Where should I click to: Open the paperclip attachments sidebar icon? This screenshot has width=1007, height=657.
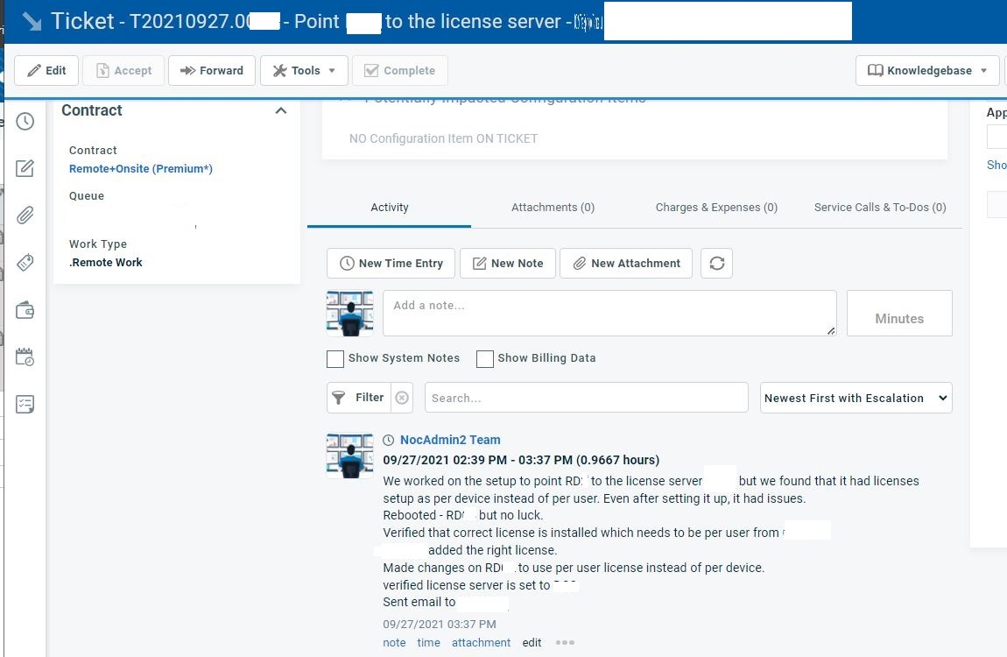pos(25,215)
